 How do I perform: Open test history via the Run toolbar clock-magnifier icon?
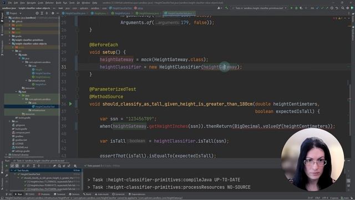tap(59, 166)
